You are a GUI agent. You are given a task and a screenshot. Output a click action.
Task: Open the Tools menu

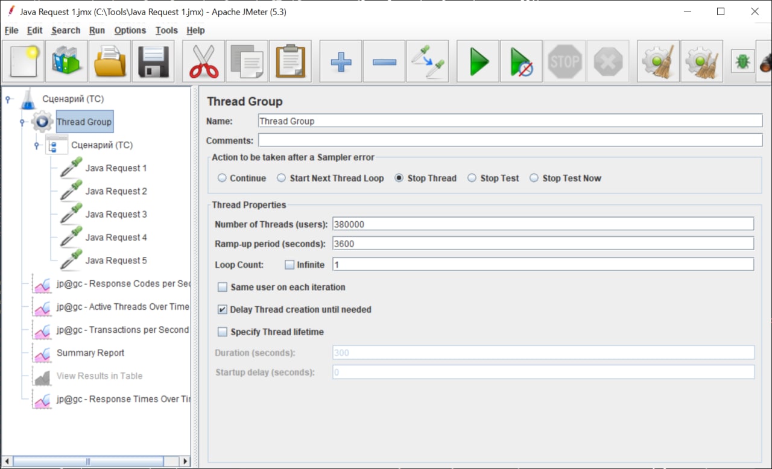[166, 31]
